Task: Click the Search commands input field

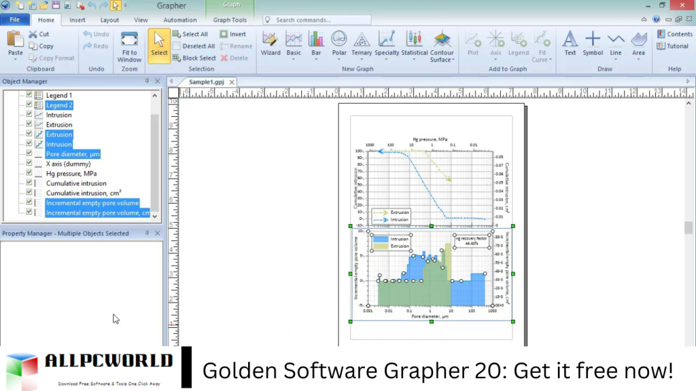Action: coord(317,20)
